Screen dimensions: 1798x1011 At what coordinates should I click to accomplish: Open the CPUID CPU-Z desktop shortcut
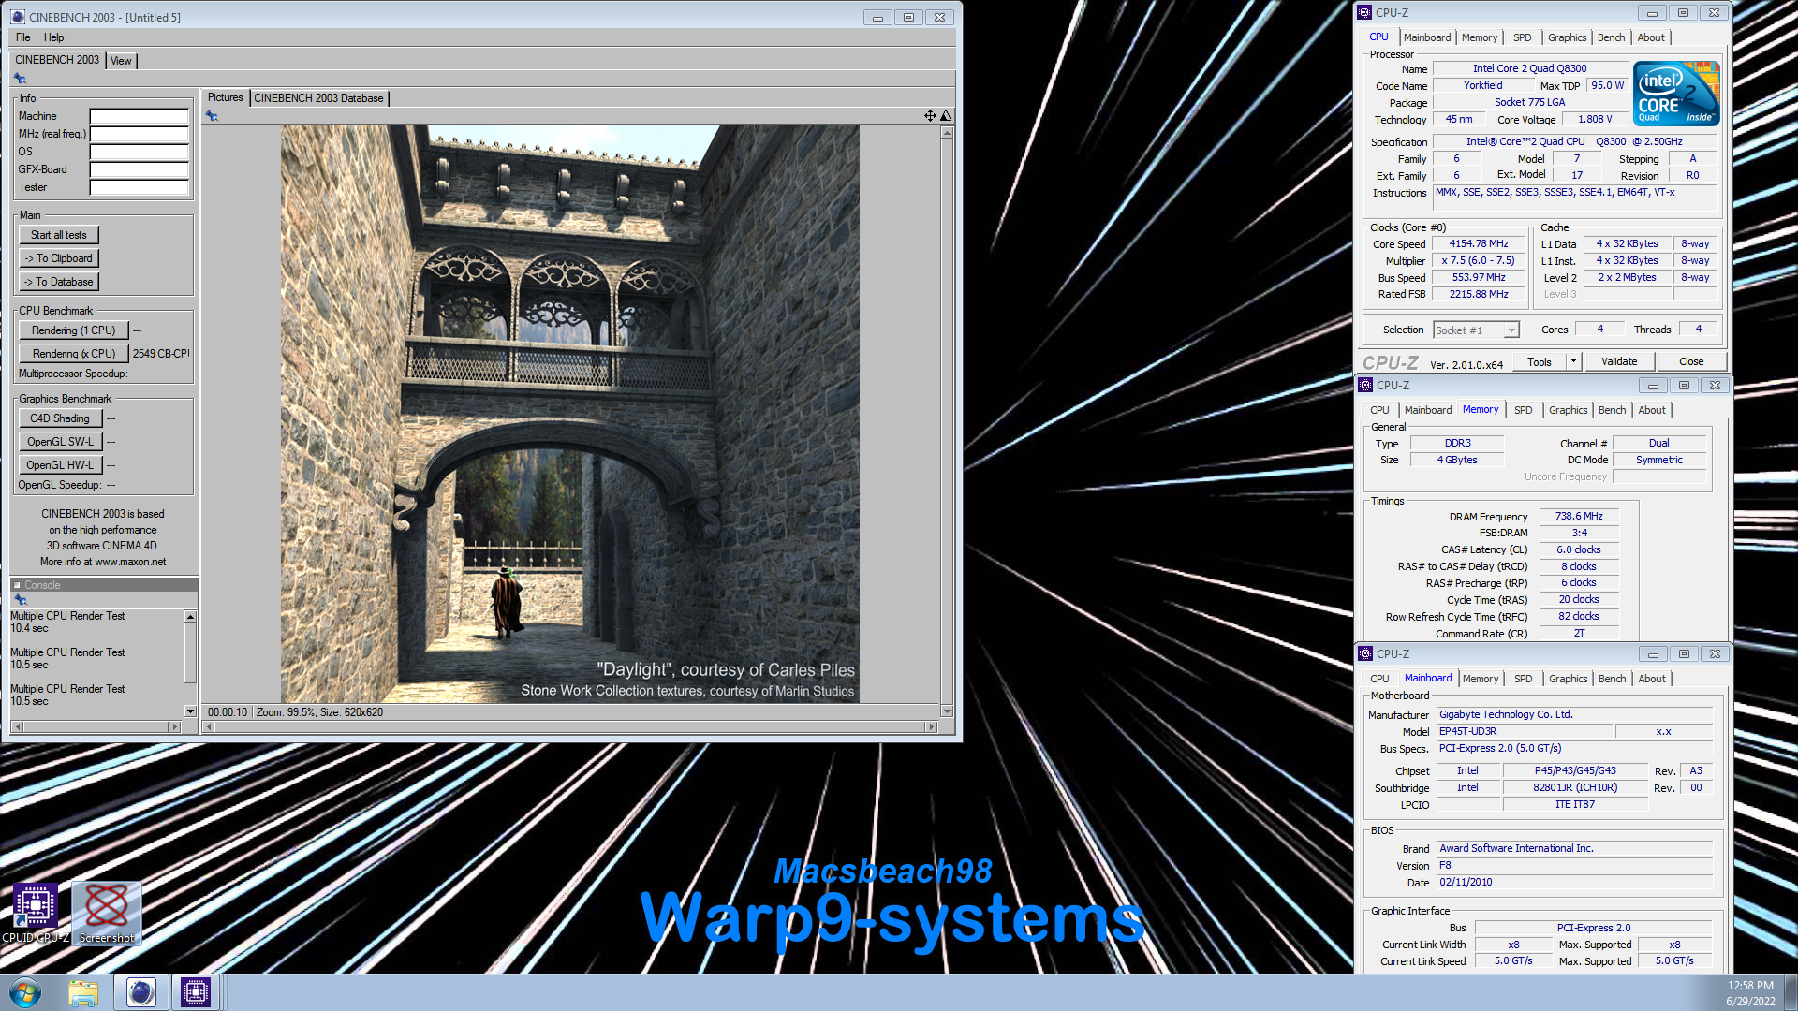coord(35,913)
